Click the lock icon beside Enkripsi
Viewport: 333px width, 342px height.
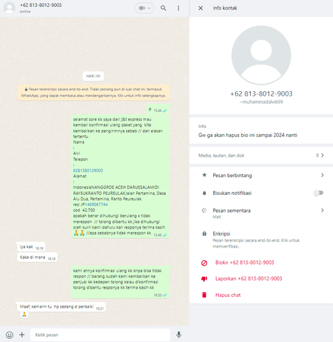tap(204, 233)
